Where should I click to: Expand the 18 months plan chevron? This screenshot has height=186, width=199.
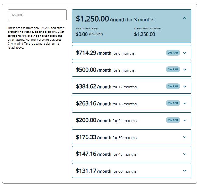tap(185, 103)
